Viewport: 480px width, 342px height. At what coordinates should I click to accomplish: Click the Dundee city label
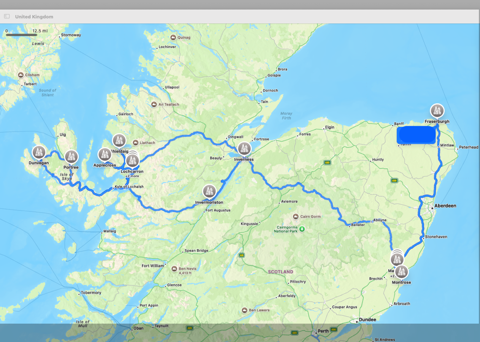point(367,320)
